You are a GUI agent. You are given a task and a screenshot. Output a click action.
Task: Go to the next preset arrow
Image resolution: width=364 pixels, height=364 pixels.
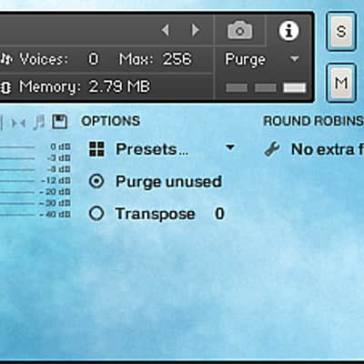196,30
